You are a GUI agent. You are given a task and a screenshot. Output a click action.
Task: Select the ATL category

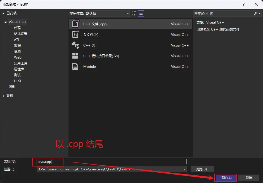pos(17,40)
